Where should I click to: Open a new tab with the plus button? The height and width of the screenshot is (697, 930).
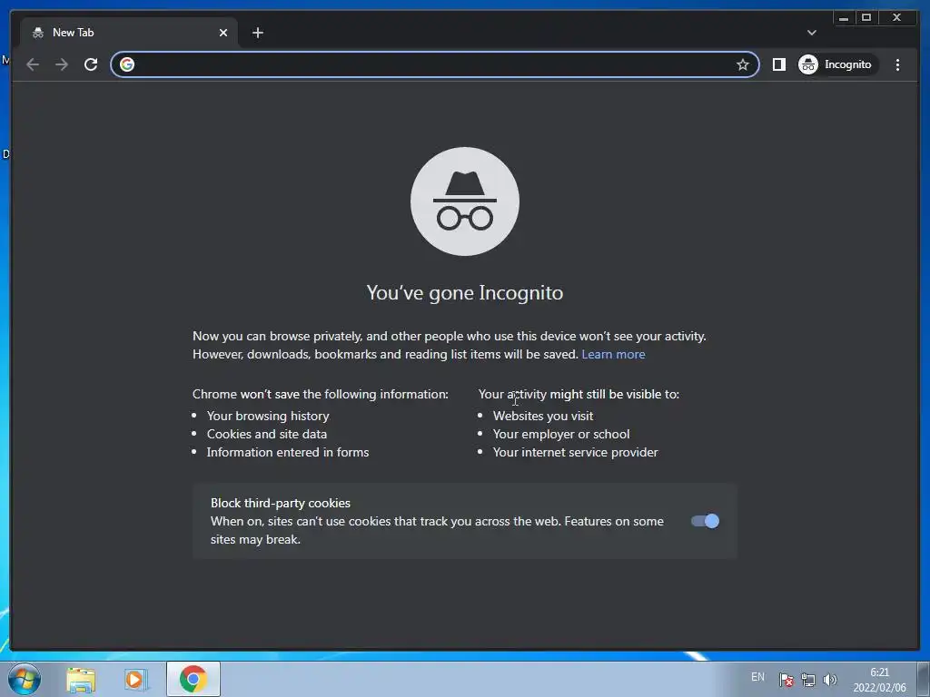(x=257, y=33)
